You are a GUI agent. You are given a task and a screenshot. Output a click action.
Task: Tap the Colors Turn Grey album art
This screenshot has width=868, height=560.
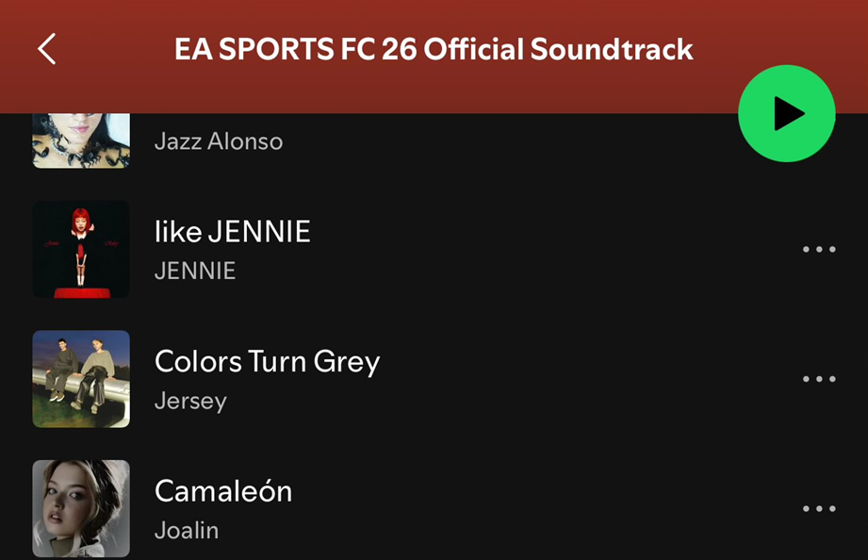coord(81,379)
